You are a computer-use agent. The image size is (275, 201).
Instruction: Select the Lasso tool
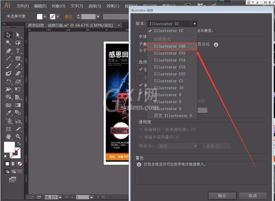(x=18, y=42)
